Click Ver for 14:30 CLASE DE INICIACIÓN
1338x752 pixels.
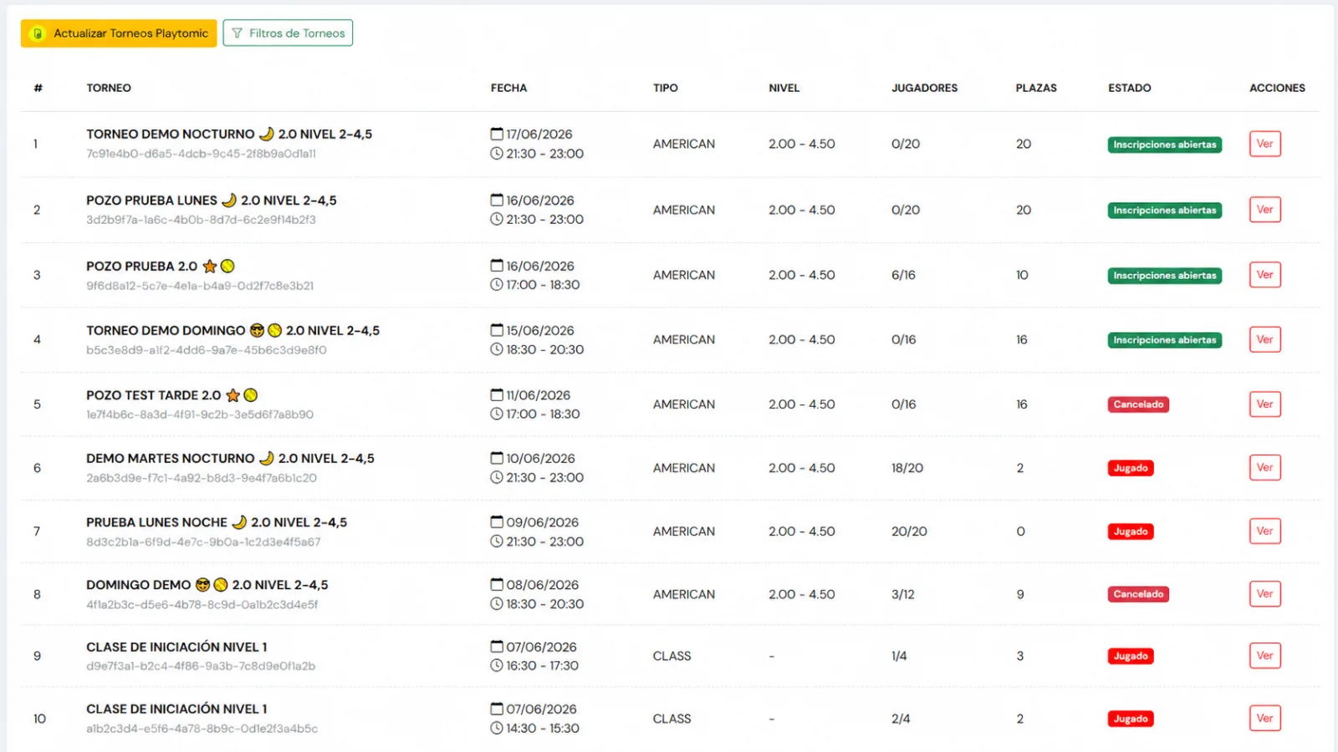coord(1264,719)
